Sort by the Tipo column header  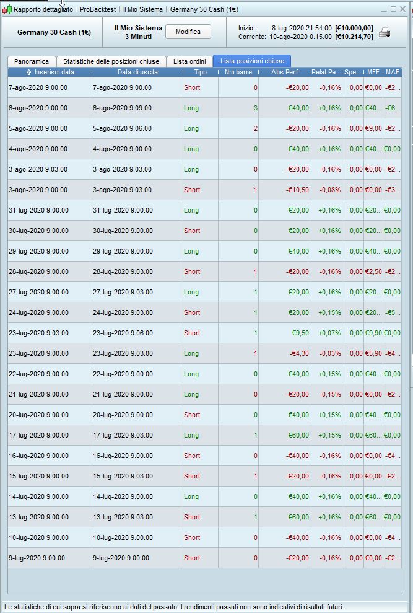click(x=201, y=73)
